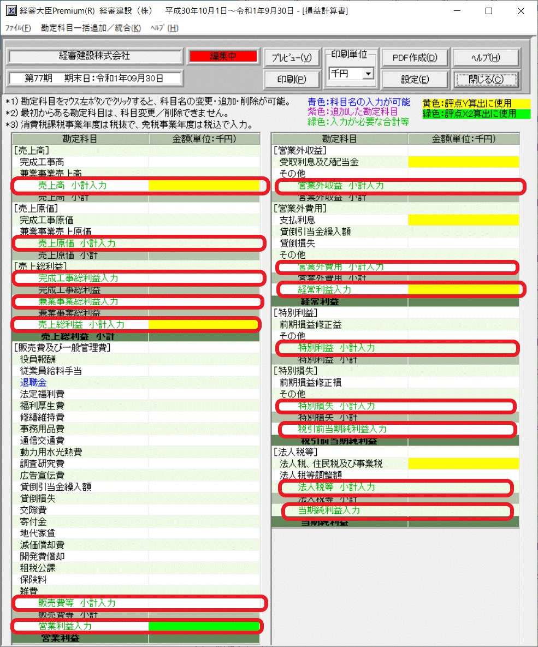Click the yellow 経常利益入力 amount cell
The width and height of the screenshot is (538, 647).
coord(463,290)
